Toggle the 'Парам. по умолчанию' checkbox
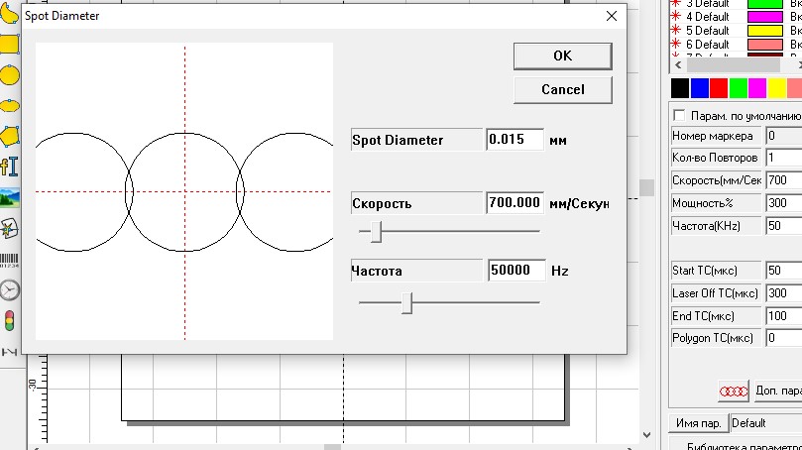 click(679, 115)
